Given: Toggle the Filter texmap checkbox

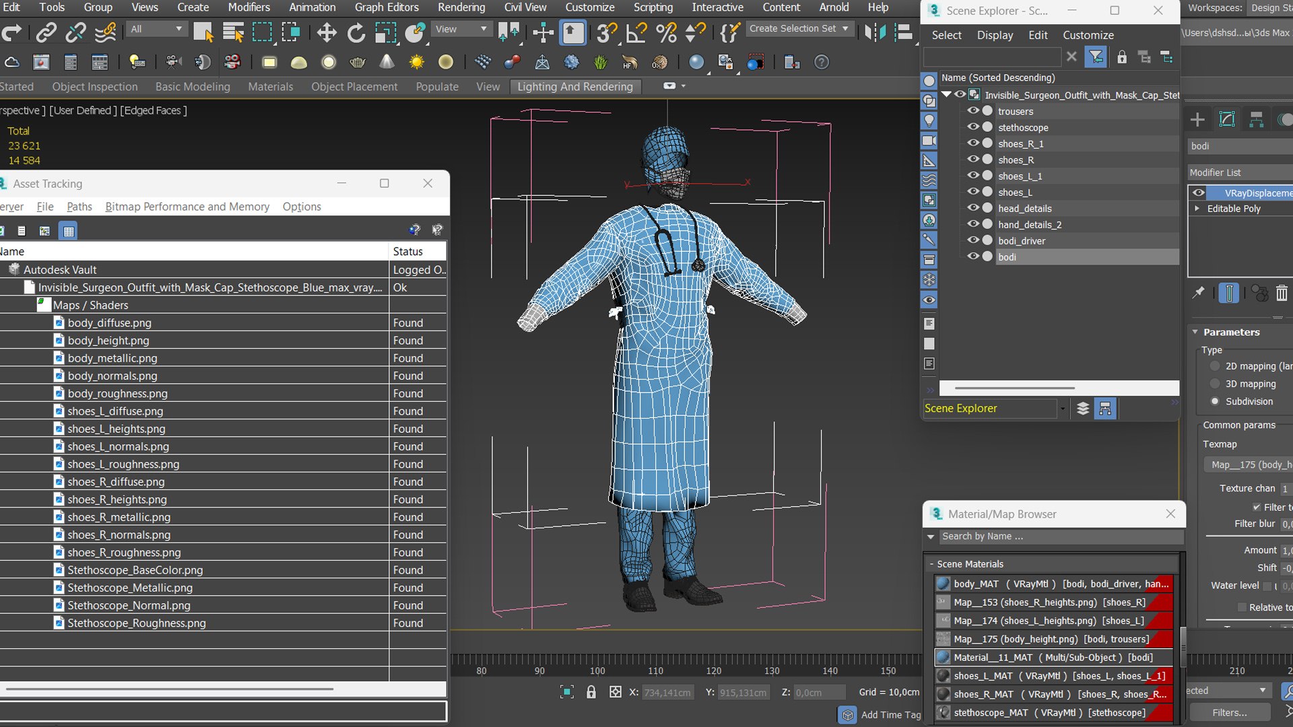Looking at the screenshot, I should (1257, 507).
